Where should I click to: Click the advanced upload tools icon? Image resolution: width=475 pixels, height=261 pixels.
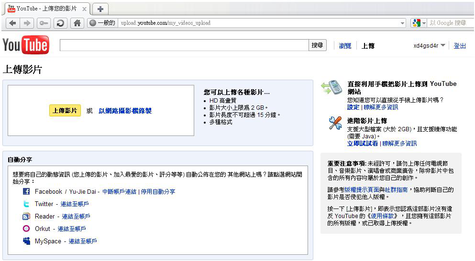(335, 123)
